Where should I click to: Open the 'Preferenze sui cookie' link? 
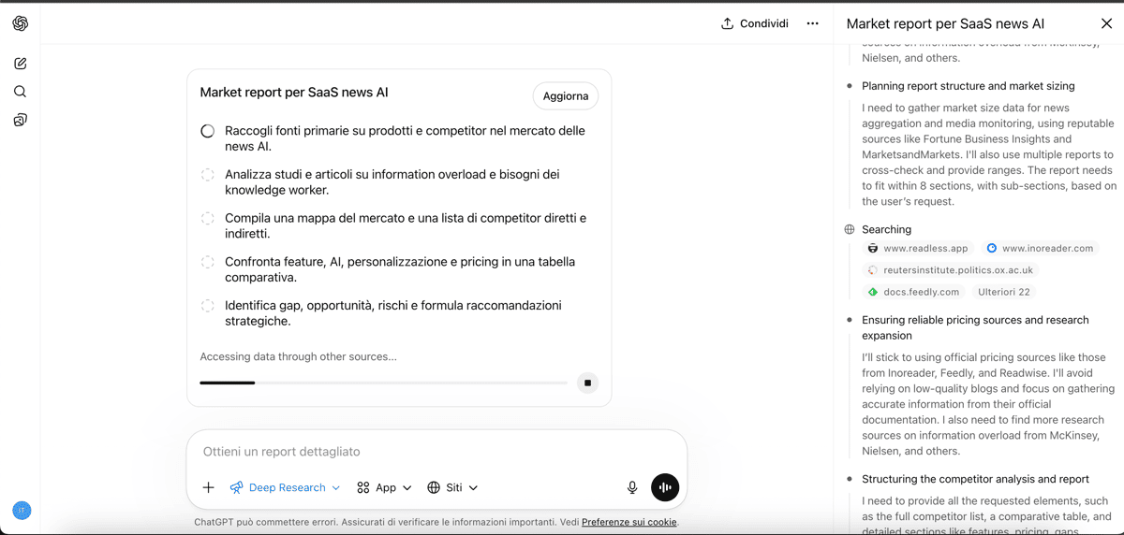[629, 522]
